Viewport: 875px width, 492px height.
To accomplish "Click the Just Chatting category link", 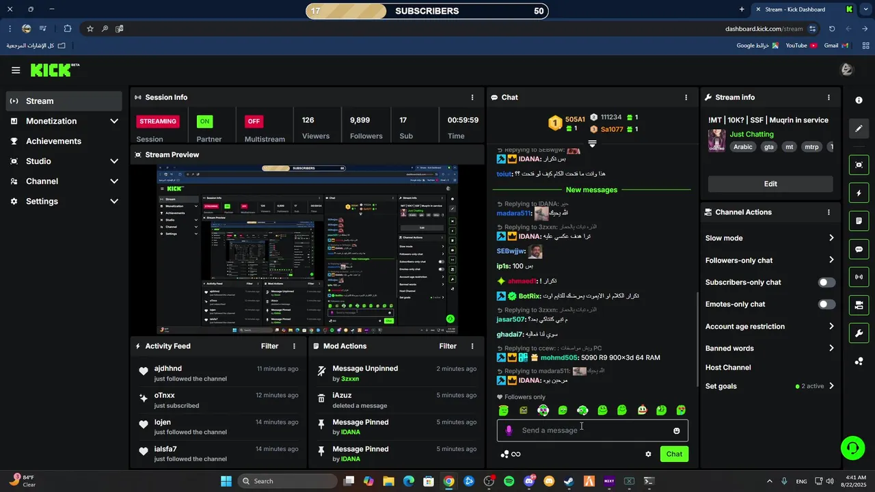I will point(751,134).
